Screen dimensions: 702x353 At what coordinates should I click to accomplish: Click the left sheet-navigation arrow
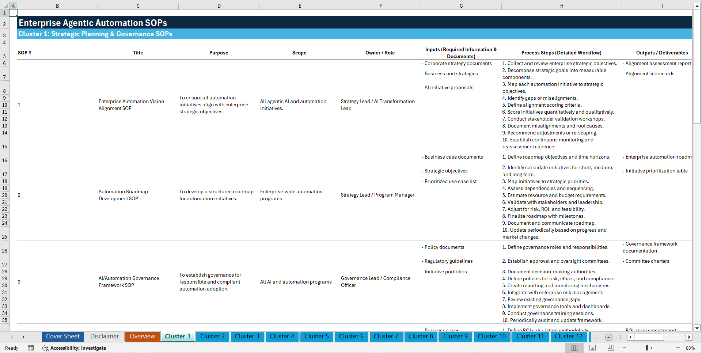tap(12, 337)
